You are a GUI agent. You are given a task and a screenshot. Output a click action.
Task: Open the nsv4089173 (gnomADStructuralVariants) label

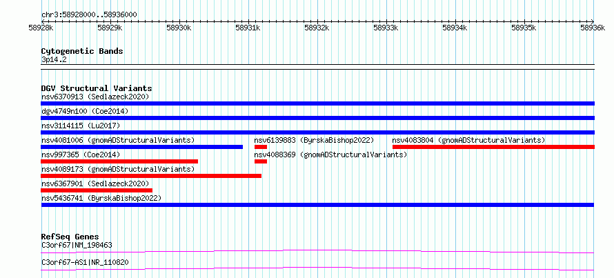coord(118,169)
